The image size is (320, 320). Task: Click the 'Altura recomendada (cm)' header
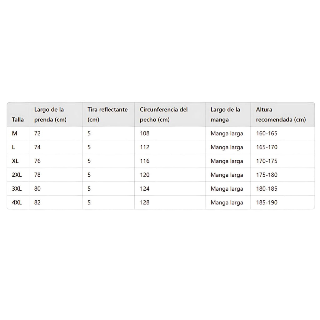(281, 114)
